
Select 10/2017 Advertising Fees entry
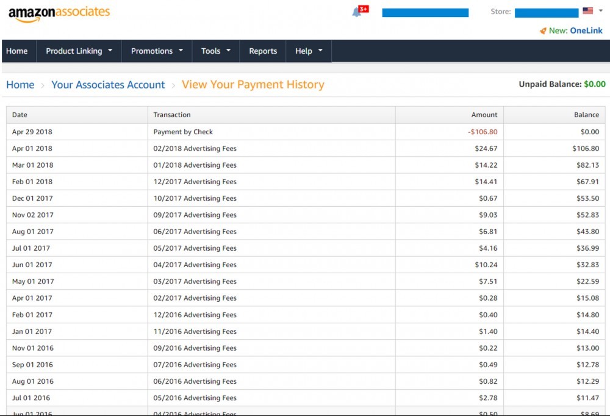point(195,198)
